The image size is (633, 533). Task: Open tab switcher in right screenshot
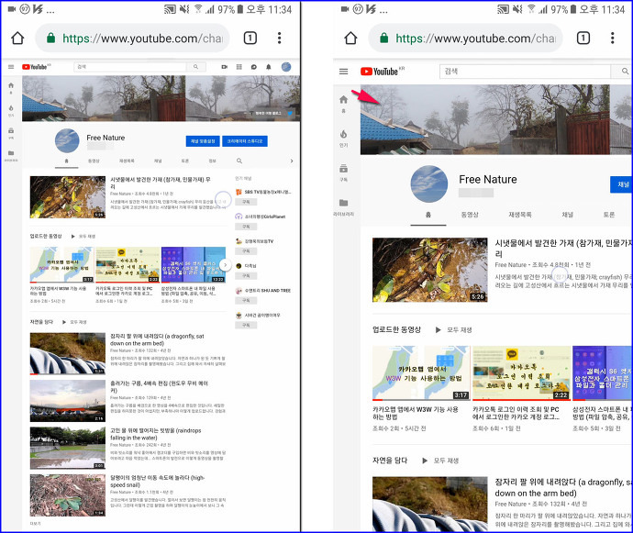pyautogui.click(x=583, y=38)
